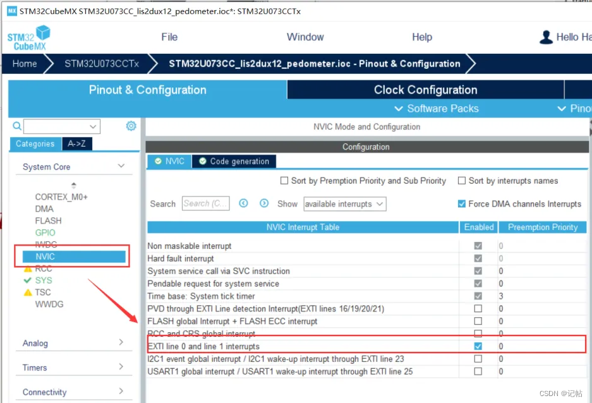Click the STM32CubeMX logo
The height and width of the screenshot is (403, 592).
[x=28, y=38]
